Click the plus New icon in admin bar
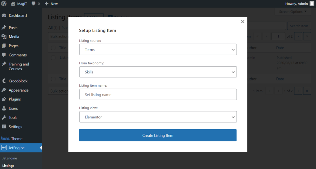 click(47, 4)
